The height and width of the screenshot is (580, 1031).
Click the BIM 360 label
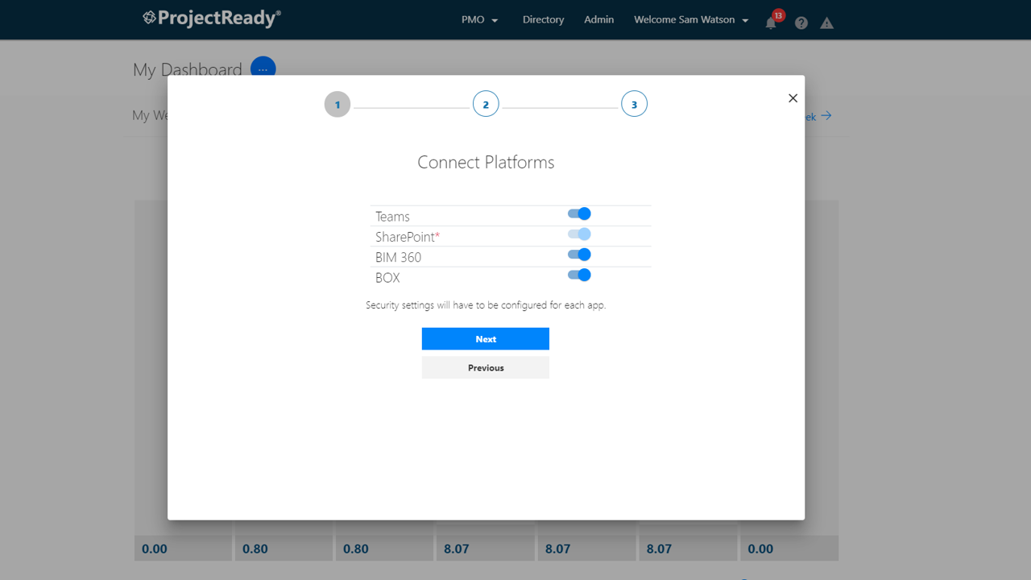(x=398, y=258)
